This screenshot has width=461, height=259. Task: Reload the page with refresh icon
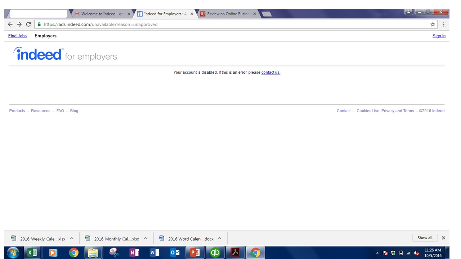[28, 24]
